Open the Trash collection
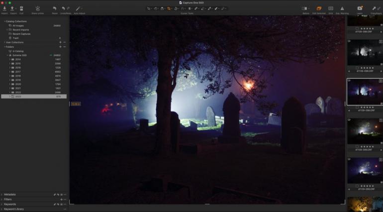 (34, 38)
